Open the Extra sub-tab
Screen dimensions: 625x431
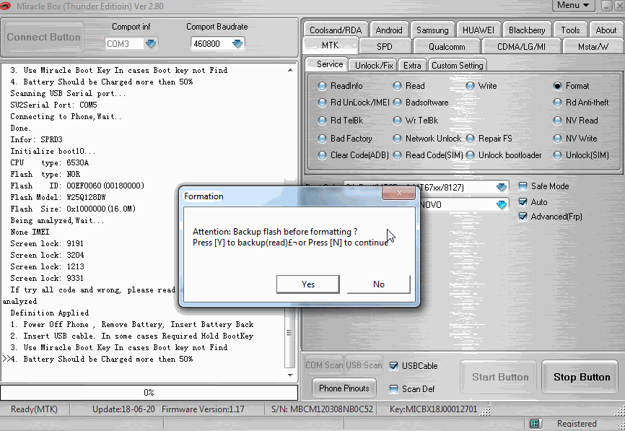(412, 66)
